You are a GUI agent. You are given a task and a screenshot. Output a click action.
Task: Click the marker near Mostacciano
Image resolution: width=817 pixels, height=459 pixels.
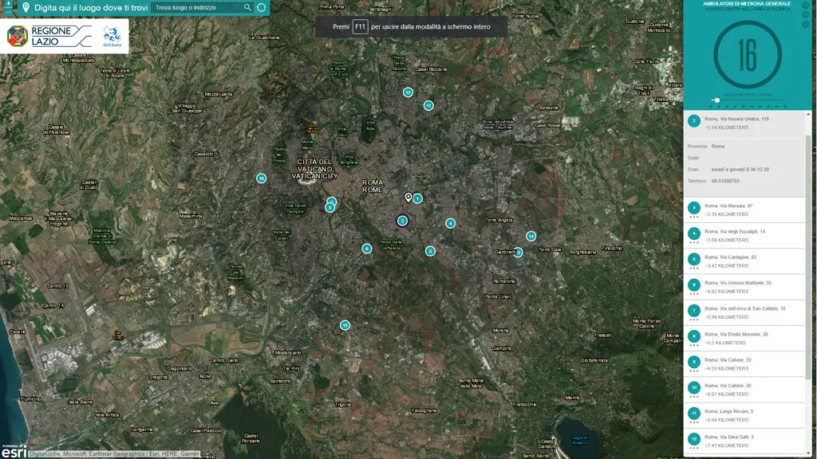(344, 325)
